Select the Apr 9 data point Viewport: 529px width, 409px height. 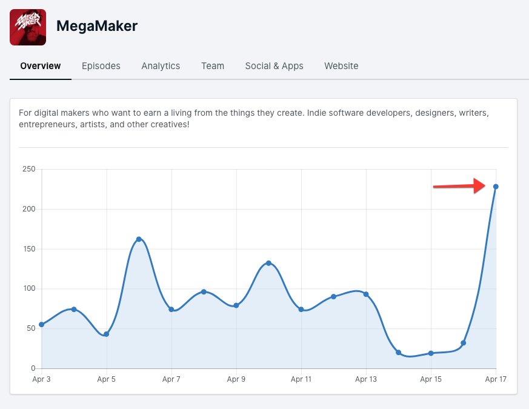click(x=236, y=305)
